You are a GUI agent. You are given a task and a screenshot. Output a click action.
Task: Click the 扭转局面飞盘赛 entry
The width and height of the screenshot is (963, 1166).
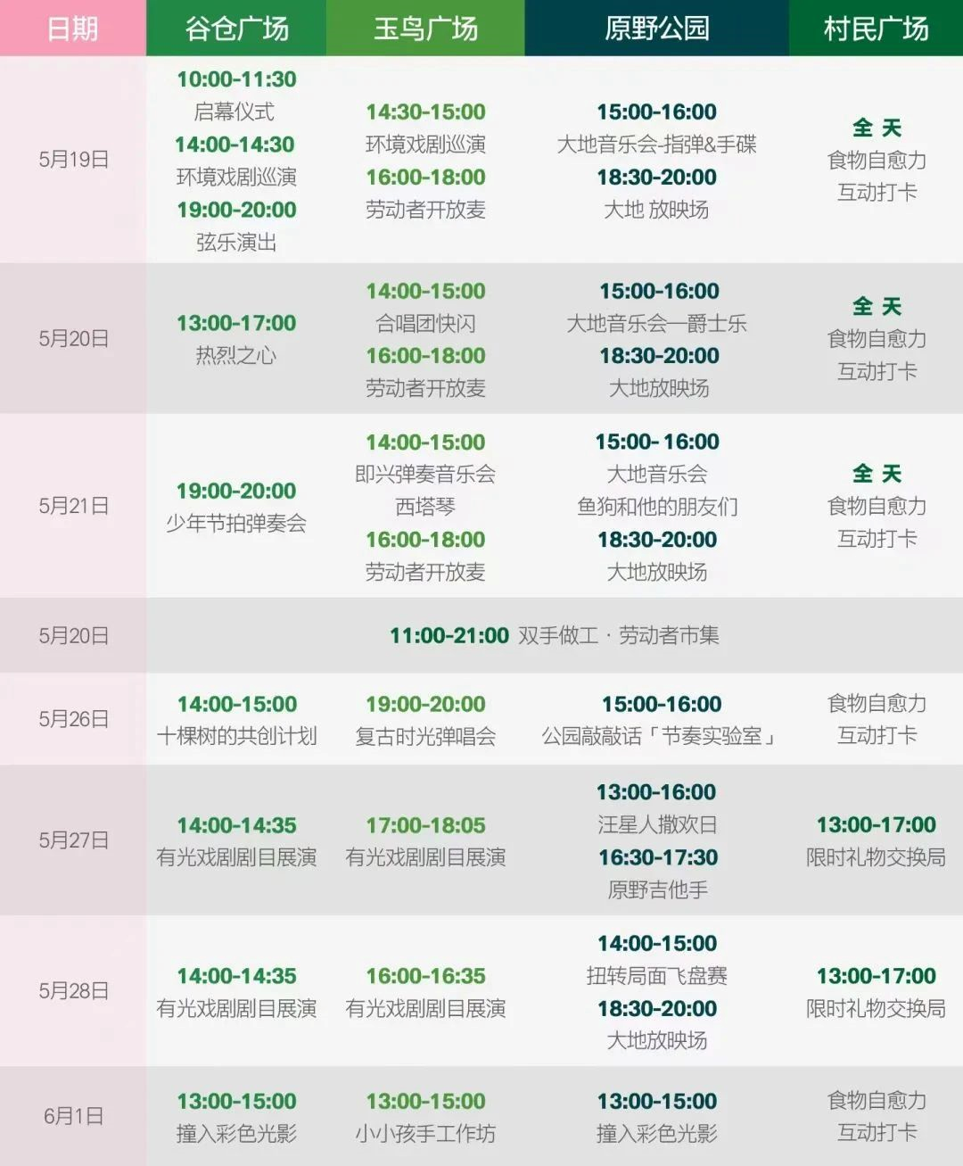[657, 976]
